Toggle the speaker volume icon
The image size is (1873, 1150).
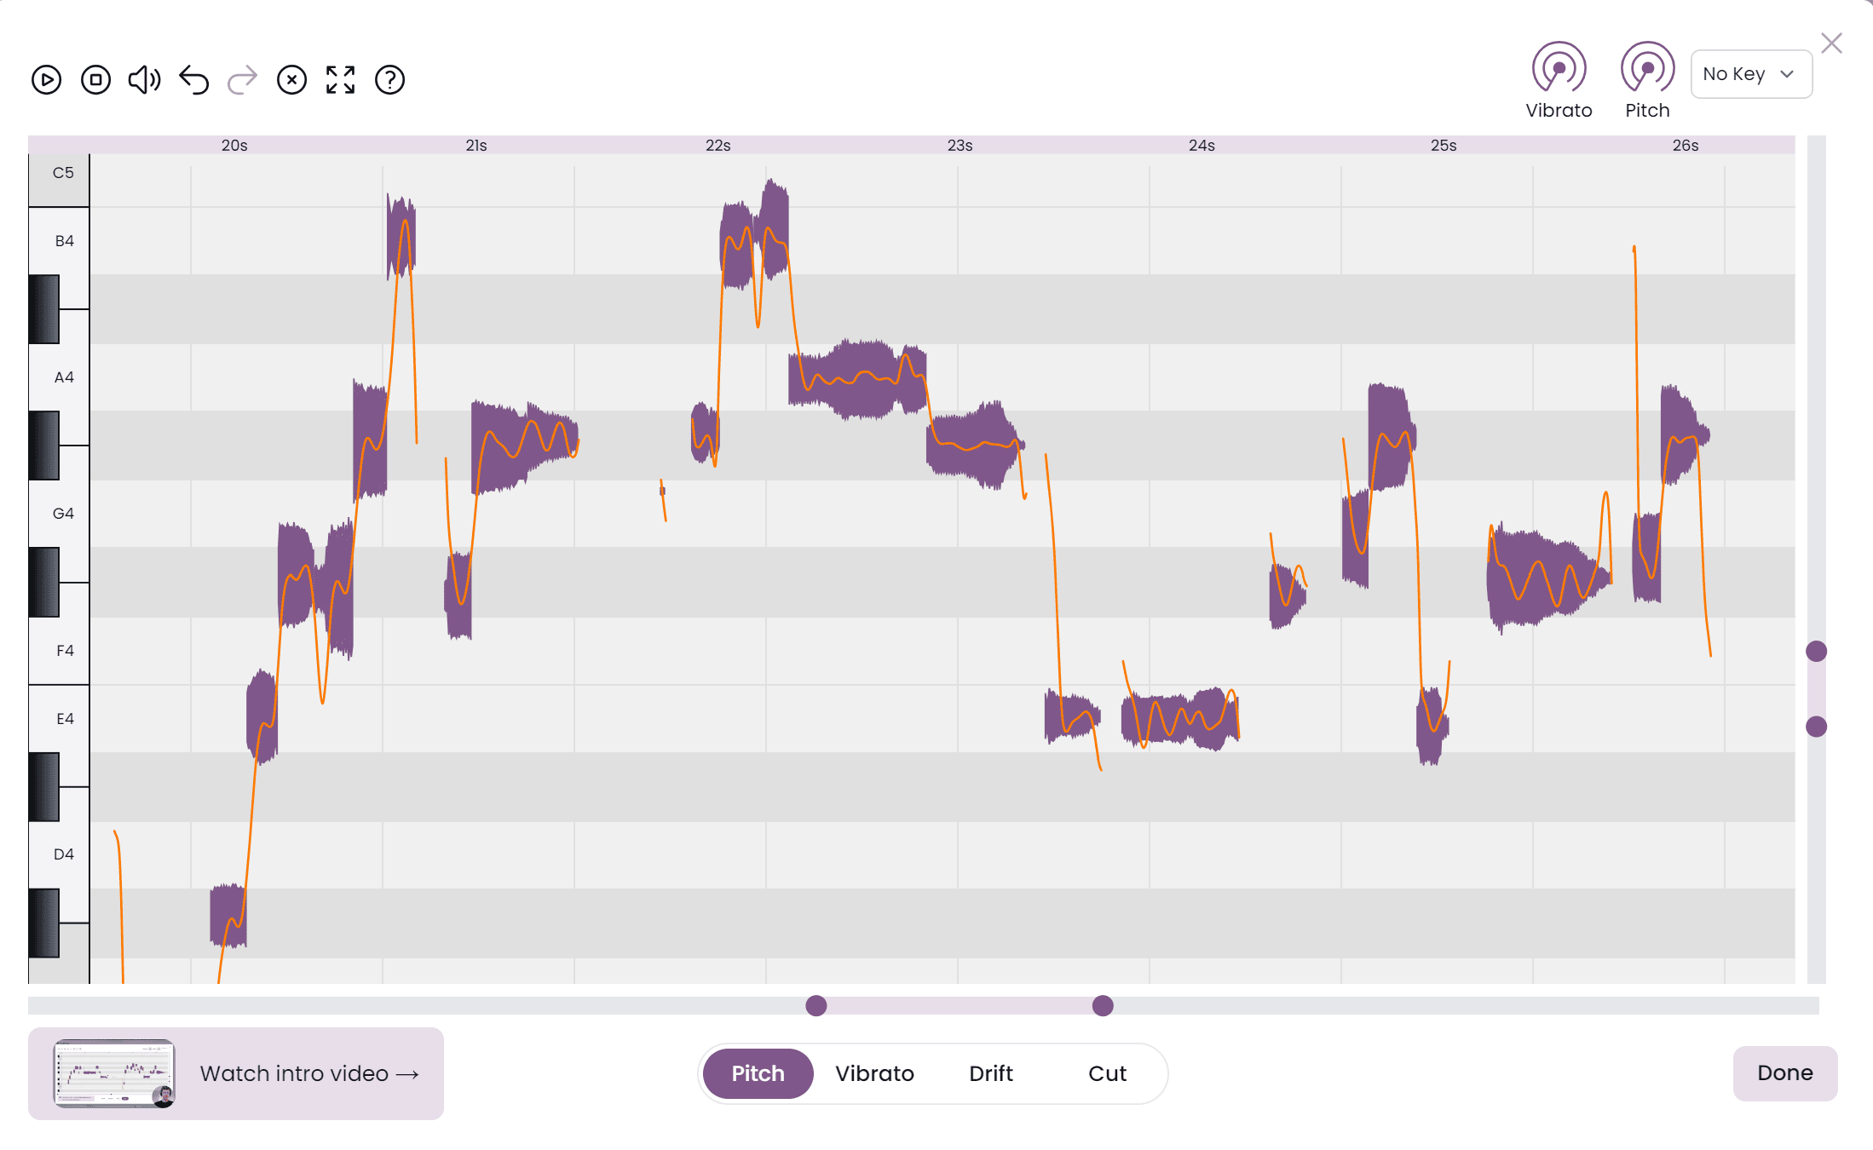pos(144,80)
